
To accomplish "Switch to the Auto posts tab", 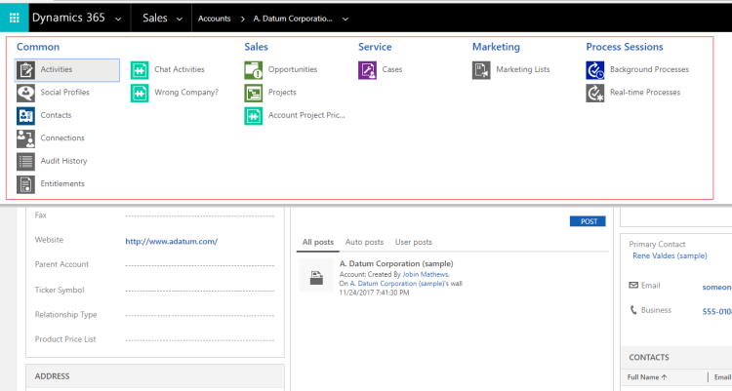I will click(365, 242).
